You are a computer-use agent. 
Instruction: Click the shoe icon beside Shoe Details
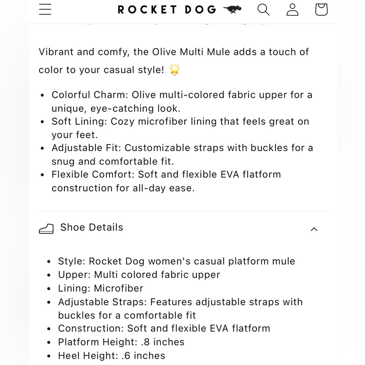(46, 229)
